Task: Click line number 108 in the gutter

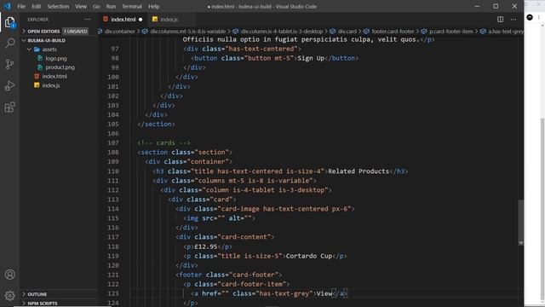Action: pyautogui.click(x=113, y=153)
